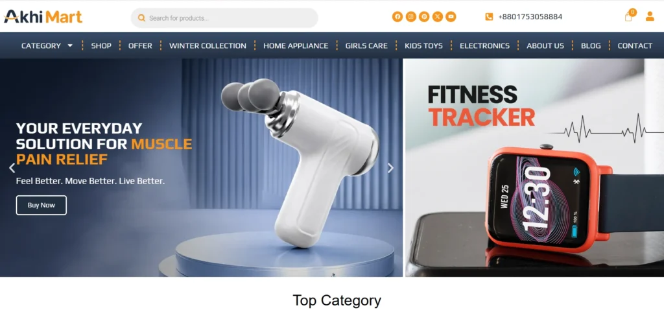664x310 pixels.
Task: Click the search magnifier icon
Action: pos(141,18)
